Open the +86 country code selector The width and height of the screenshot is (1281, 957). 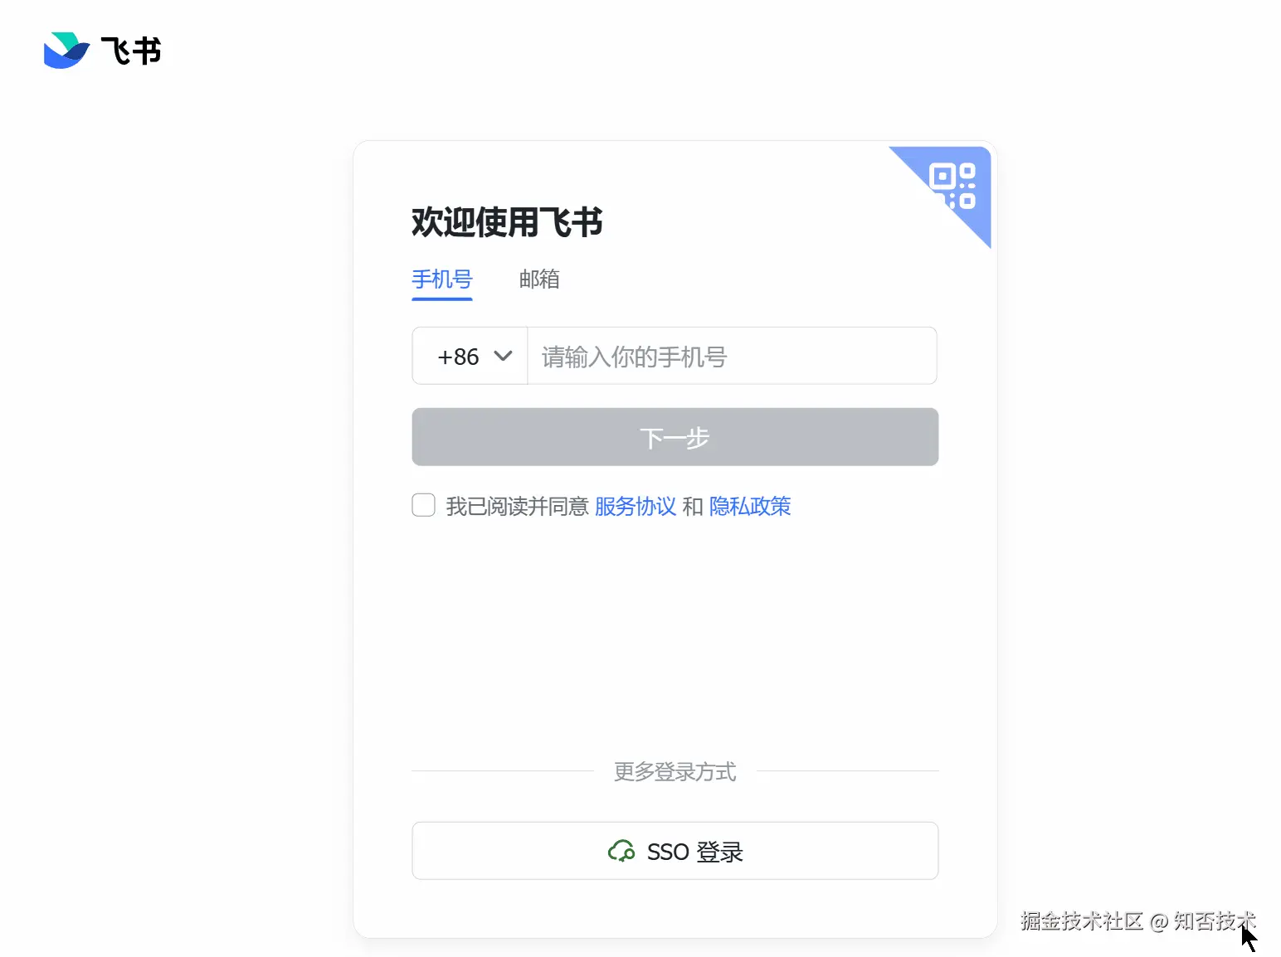point(470,357)
